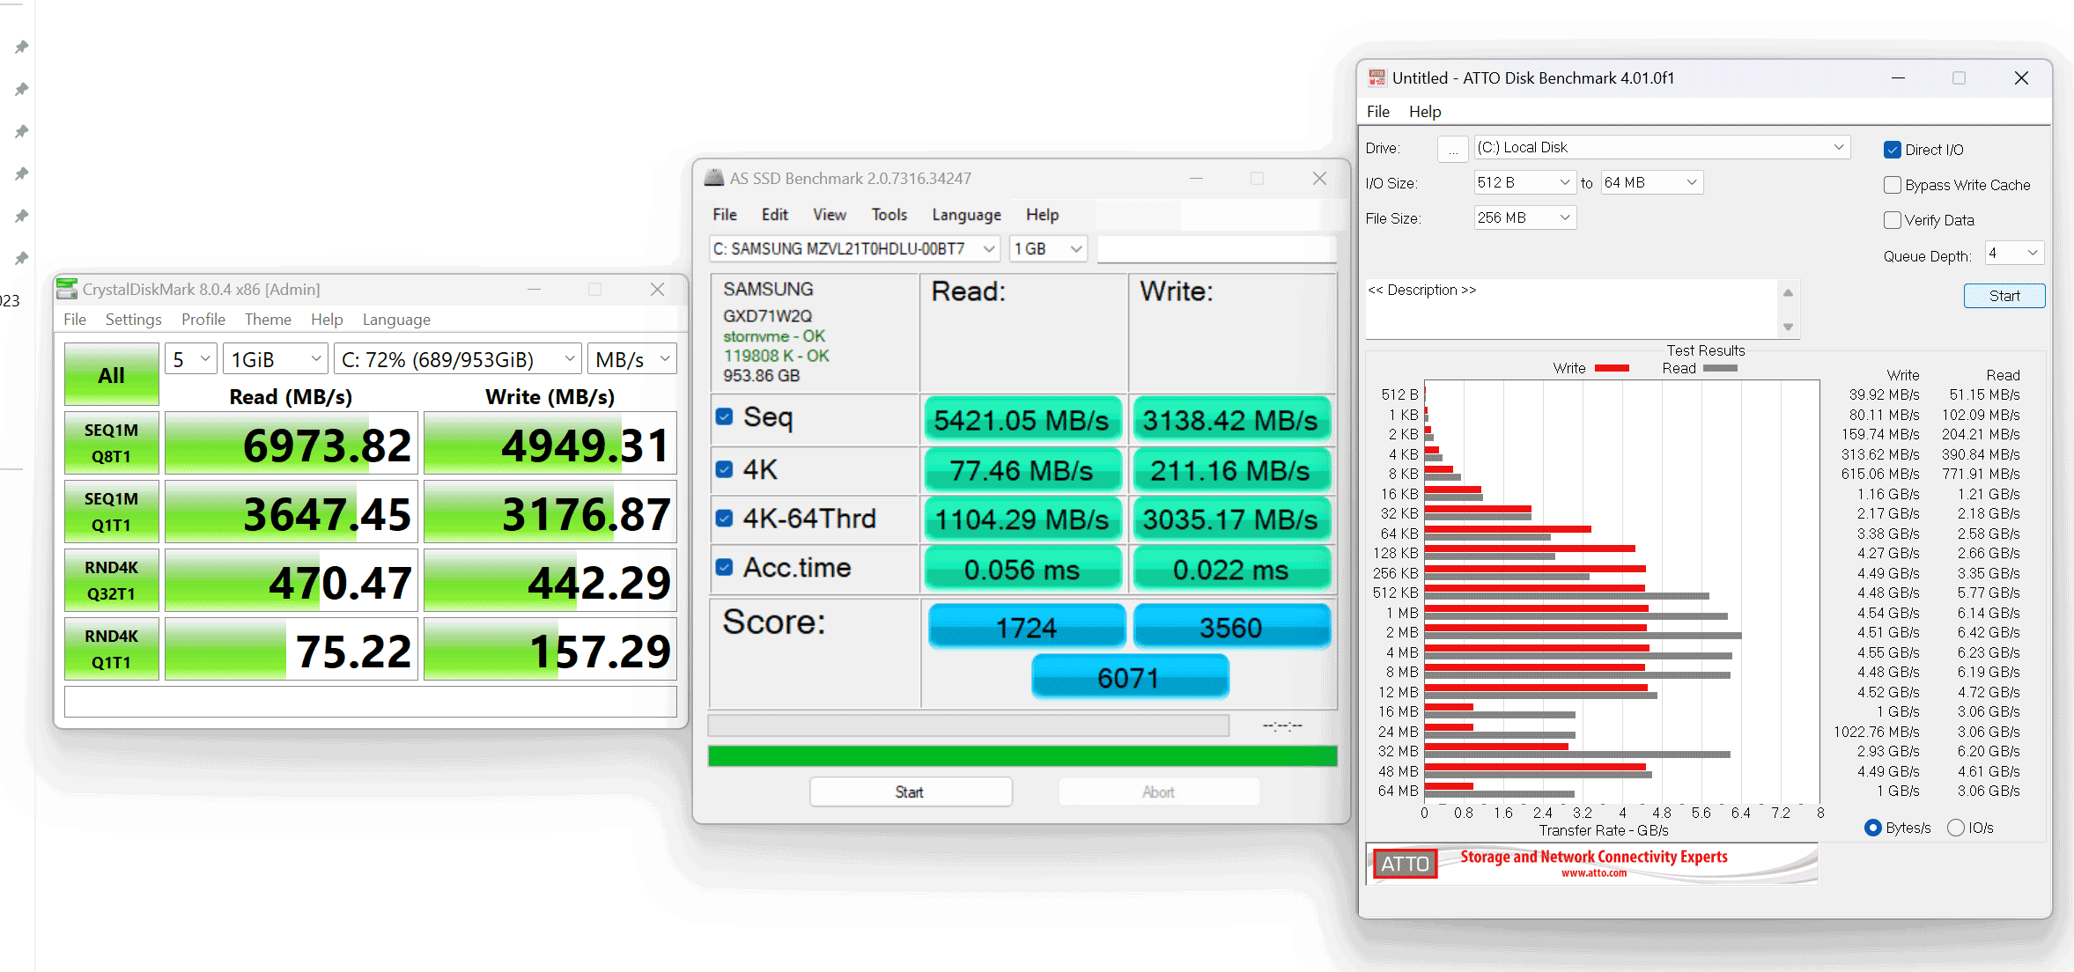Uncheck the 4K-64Thrd test checkbox

click(x=724, y=518)
